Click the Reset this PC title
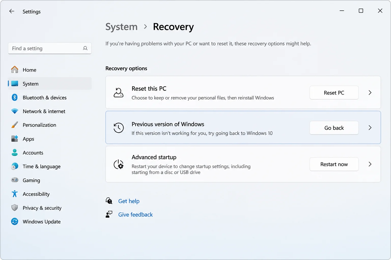 (x=149, y=89)
